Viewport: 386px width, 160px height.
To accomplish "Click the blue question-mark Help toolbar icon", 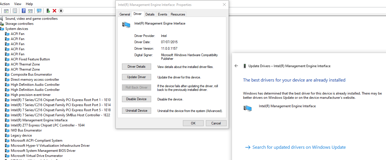I will [24, 11].
